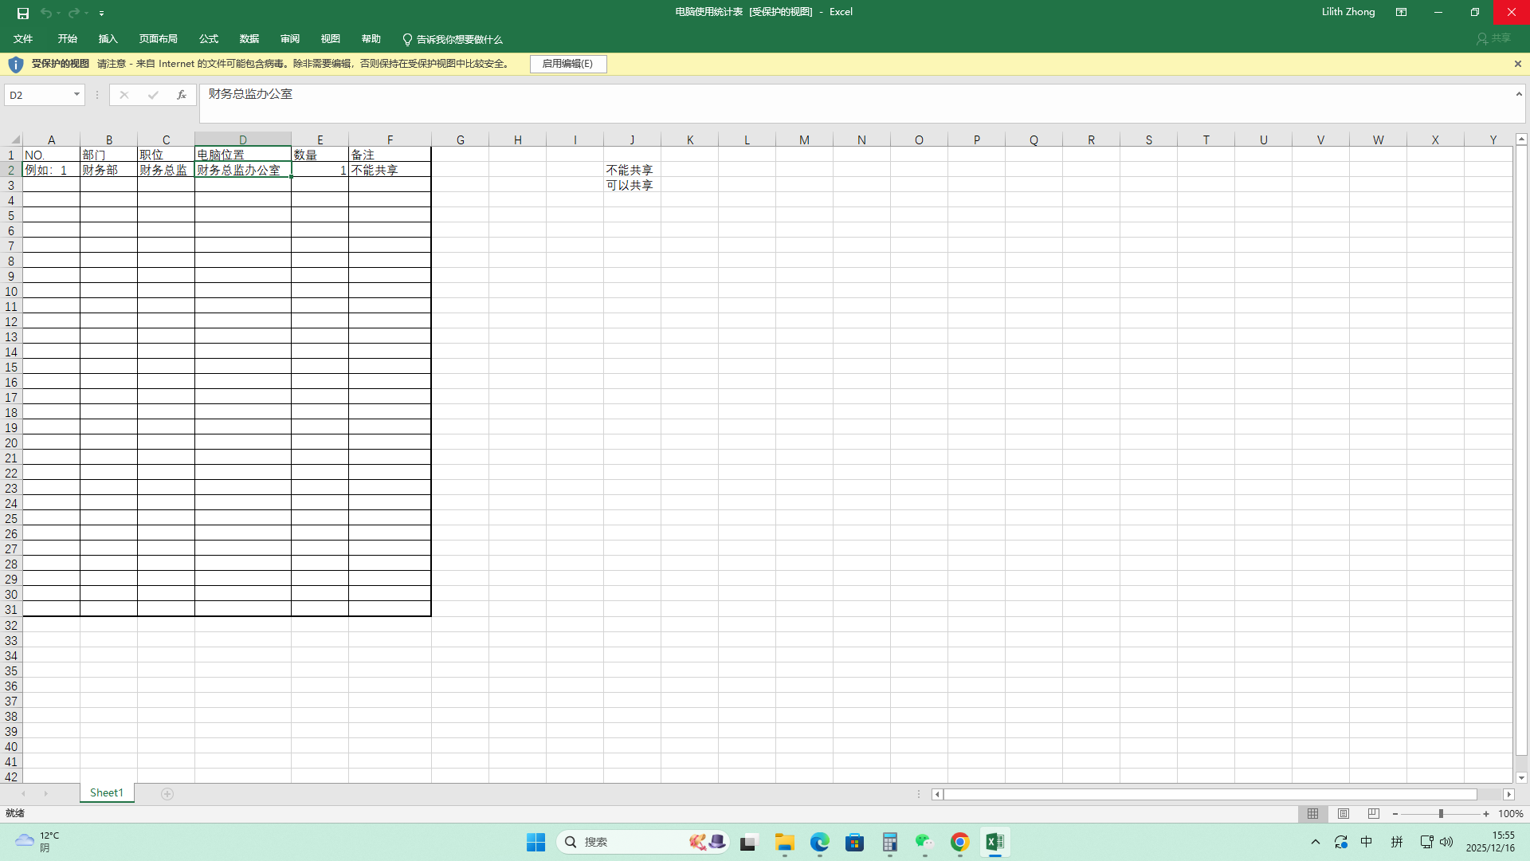Open the 文件 menu

pos(23,39)
